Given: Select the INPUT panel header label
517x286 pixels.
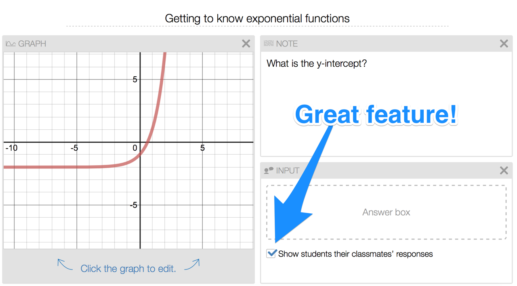Looking at the screenshot, I should point(288,170).
